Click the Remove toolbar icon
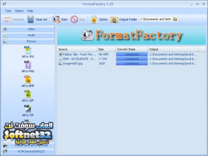The image size is (208, 156). (8, 19)
